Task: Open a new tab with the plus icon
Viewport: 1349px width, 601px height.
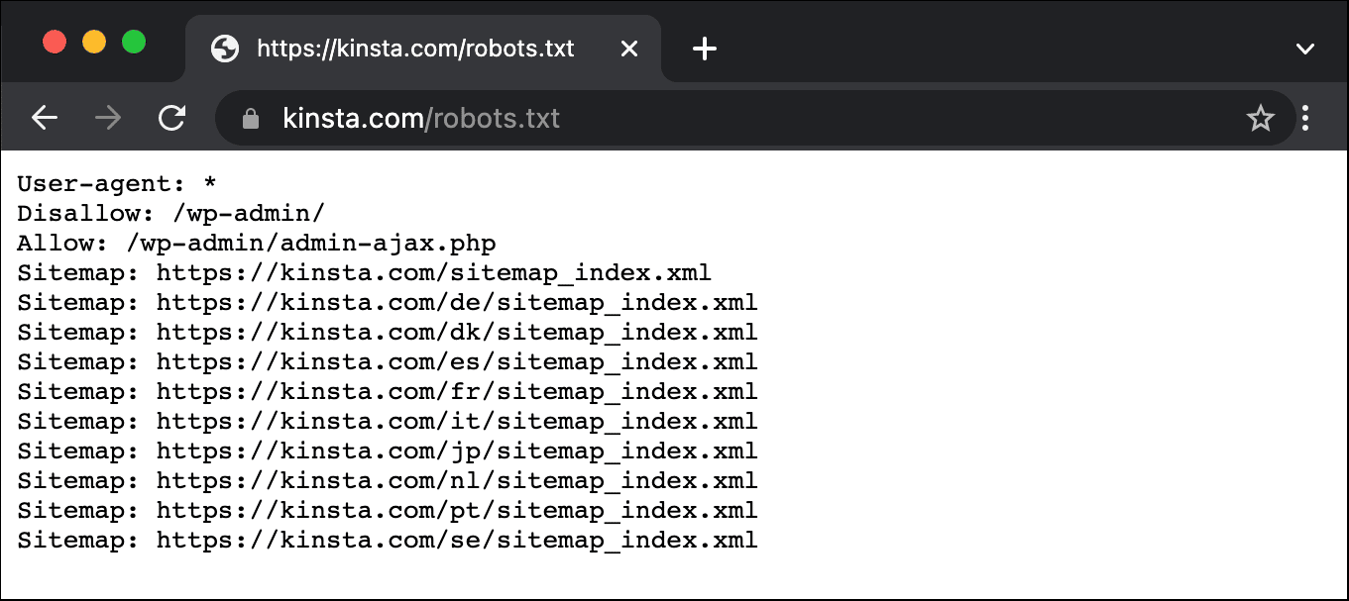Action: 705,48
